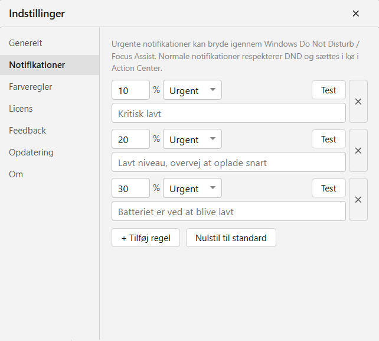Select the Notifikationer sidebar item
379x341 pixels.
coord(50,65)
